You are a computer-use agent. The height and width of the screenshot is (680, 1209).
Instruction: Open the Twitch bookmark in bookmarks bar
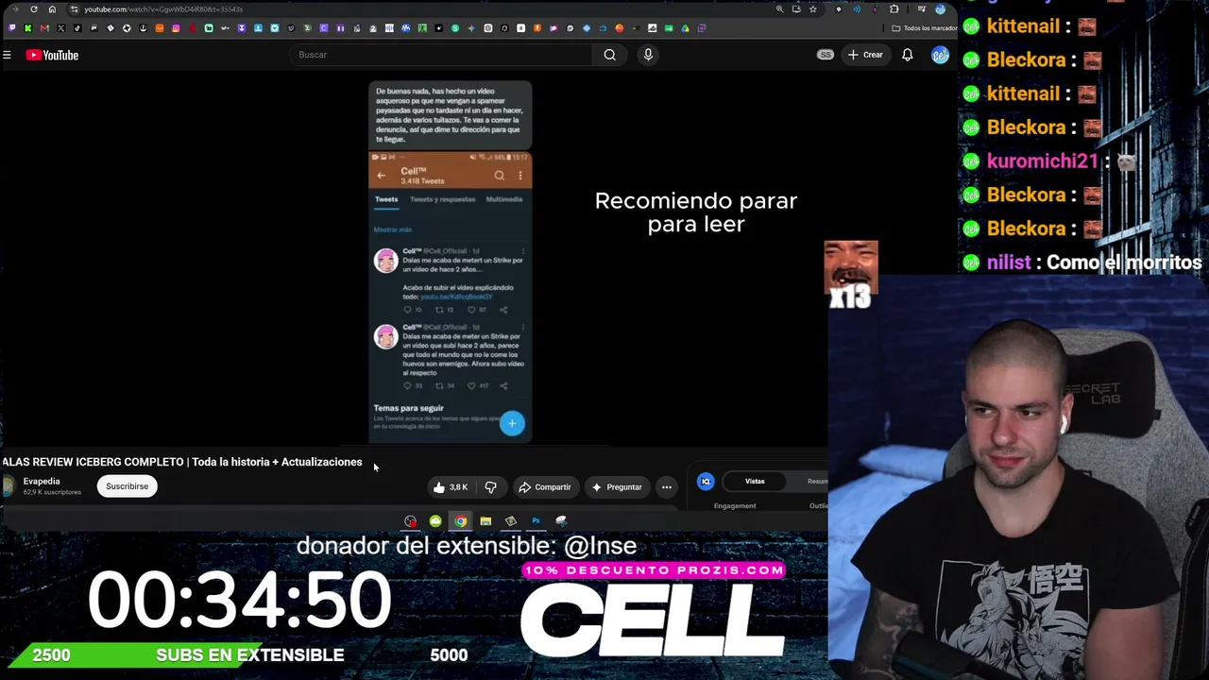11,28
